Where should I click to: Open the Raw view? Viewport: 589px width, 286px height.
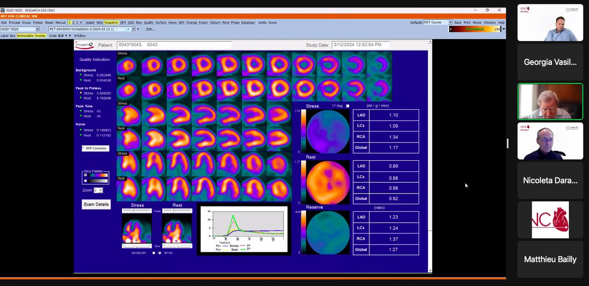coord(139,23)
